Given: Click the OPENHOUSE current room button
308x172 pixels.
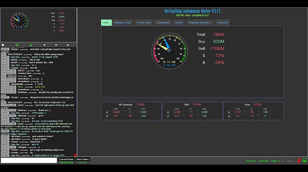Looking at the screenshot, I should [x=66, y=163].
